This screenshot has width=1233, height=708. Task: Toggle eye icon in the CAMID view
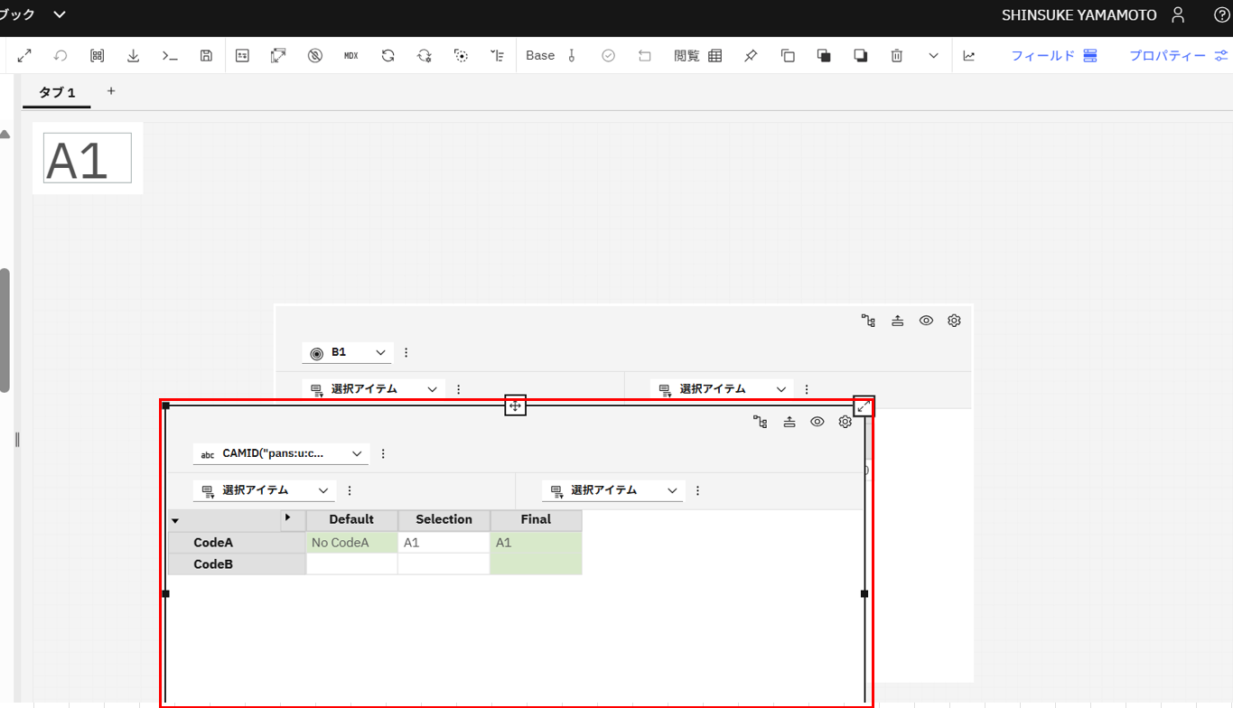(817, 422)
